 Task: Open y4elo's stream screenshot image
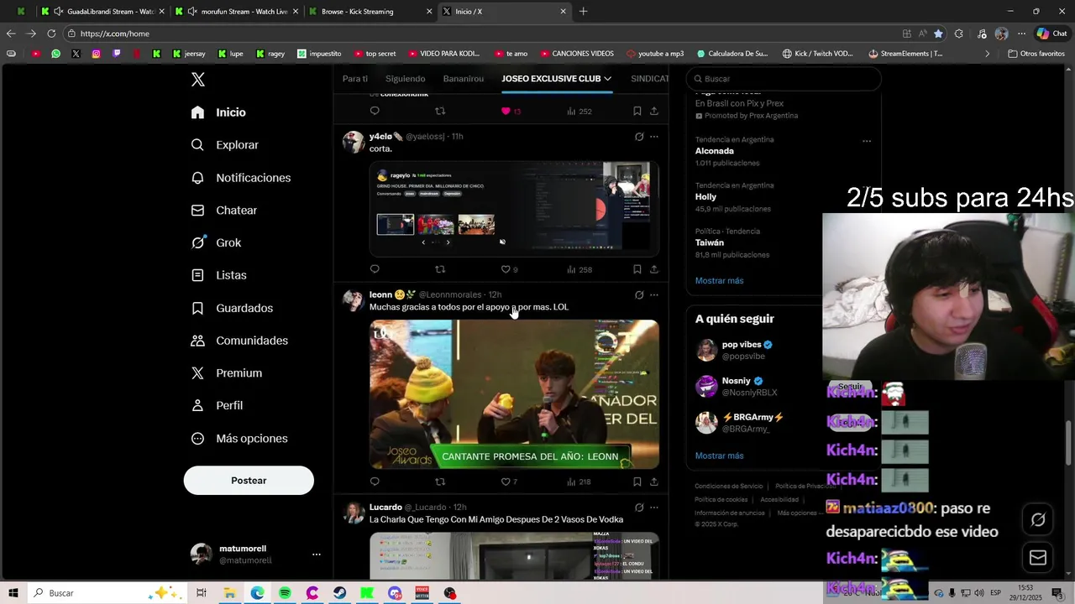click(x=514, y=210)
